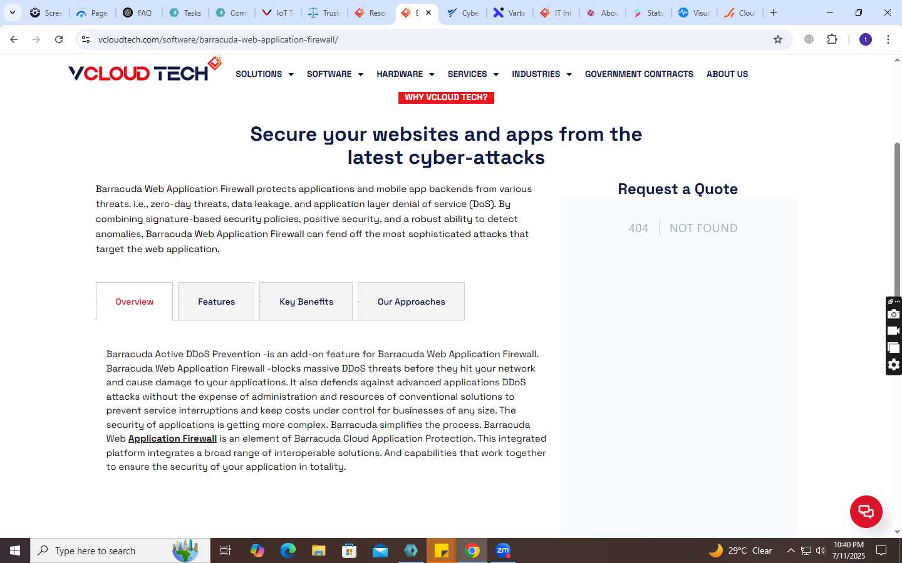Open notification center icon
Screen dimensions: 902x563
pos(881,550)
